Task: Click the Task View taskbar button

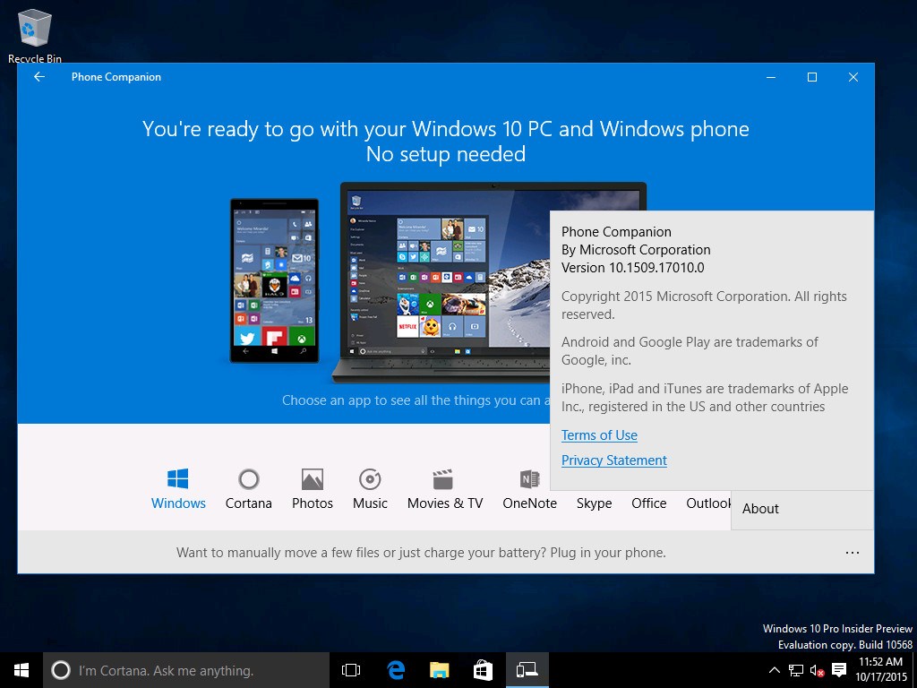Action: click(351, 670)
